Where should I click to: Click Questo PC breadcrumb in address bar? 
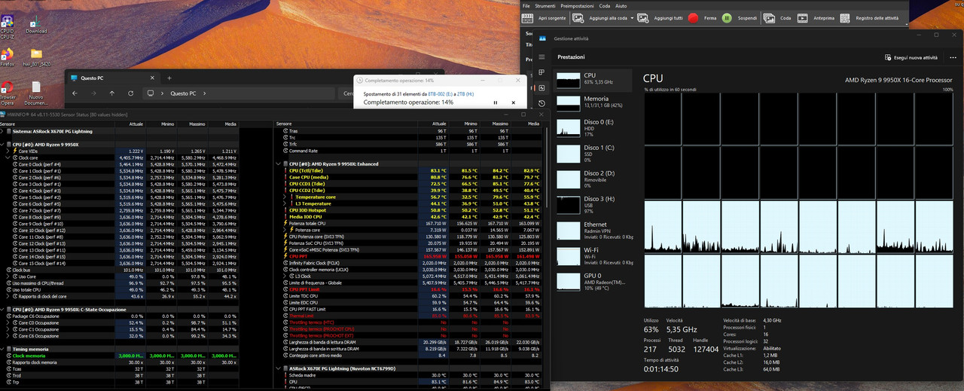pyautogui.click(x=183, y=93)
